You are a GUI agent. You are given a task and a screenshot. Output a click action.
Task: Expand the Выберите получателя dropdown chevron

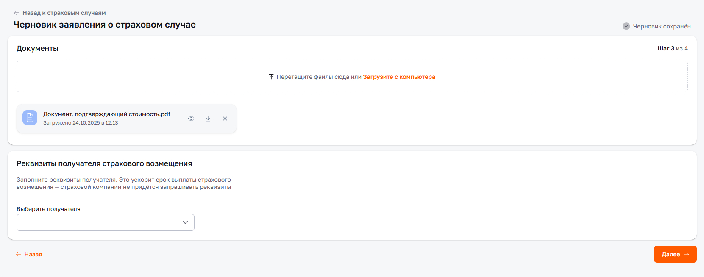185,222
